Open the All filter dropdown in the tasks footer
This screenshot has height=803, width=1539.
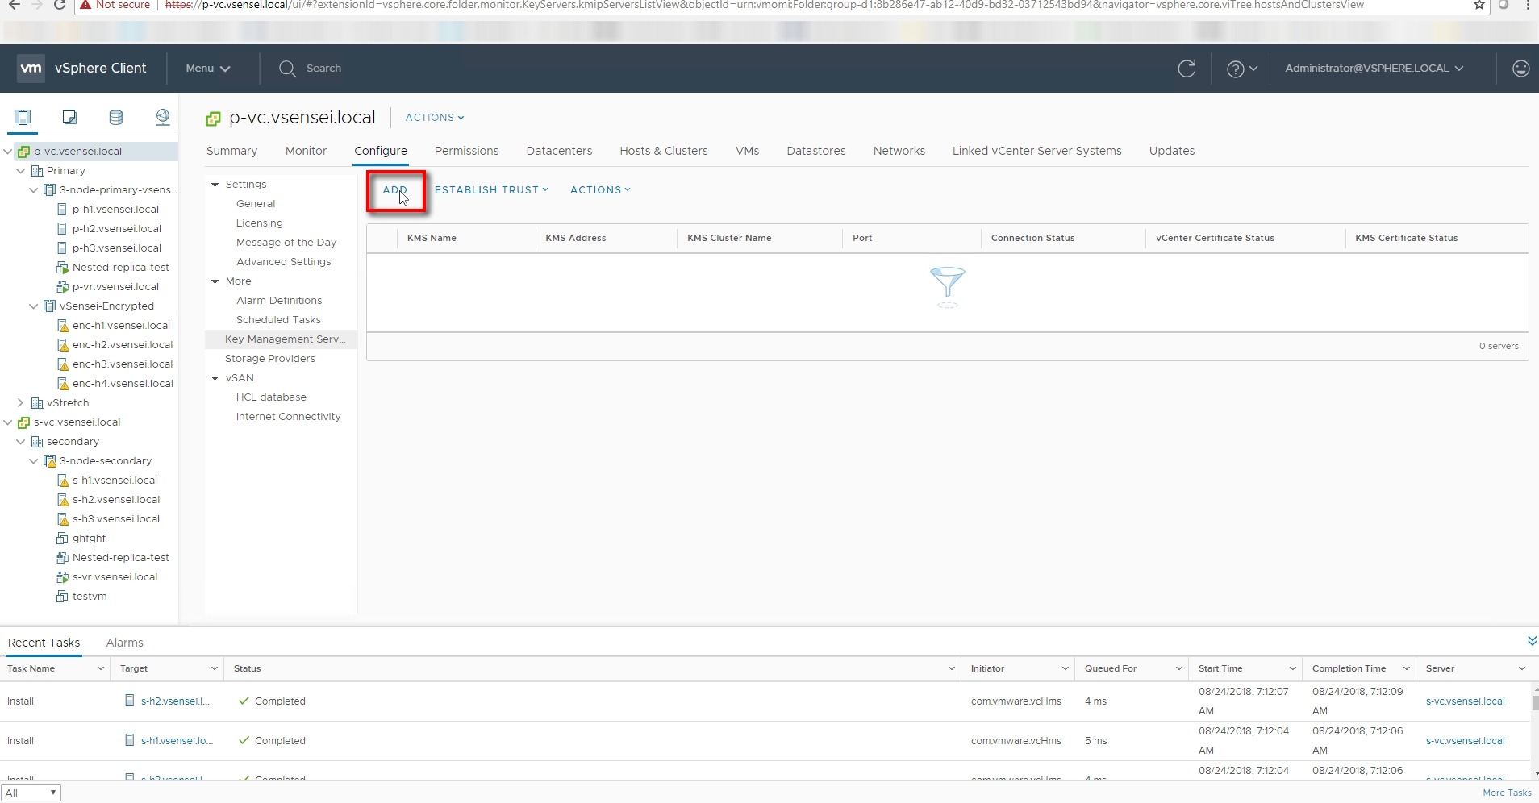coord(31,793)
